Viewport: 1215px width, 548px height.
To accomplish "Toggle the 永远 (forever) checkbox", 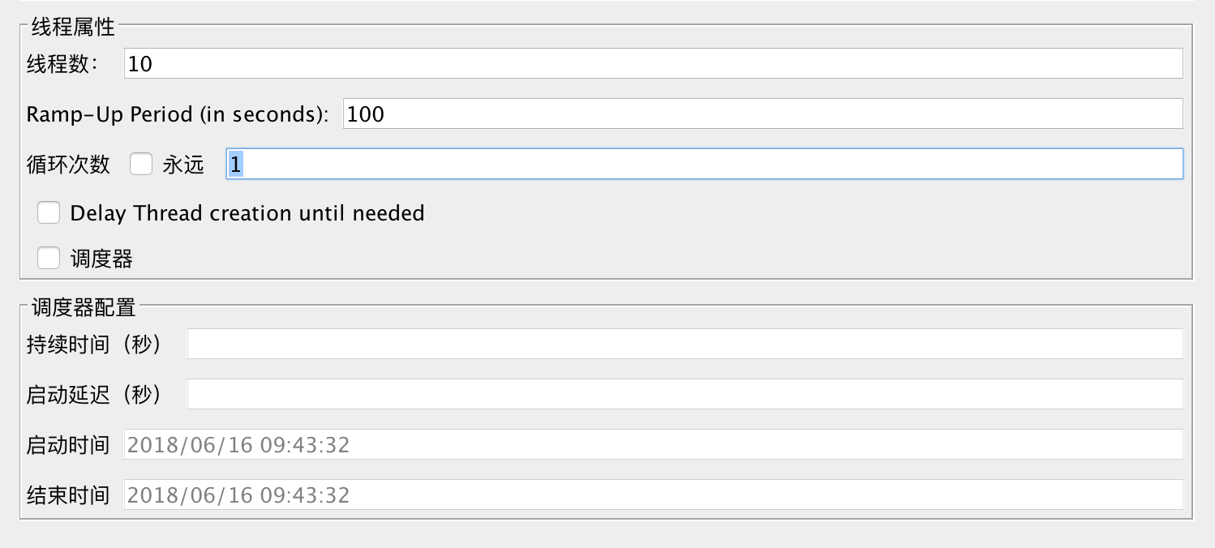I will pyautogui.click(x=141, y=165).
